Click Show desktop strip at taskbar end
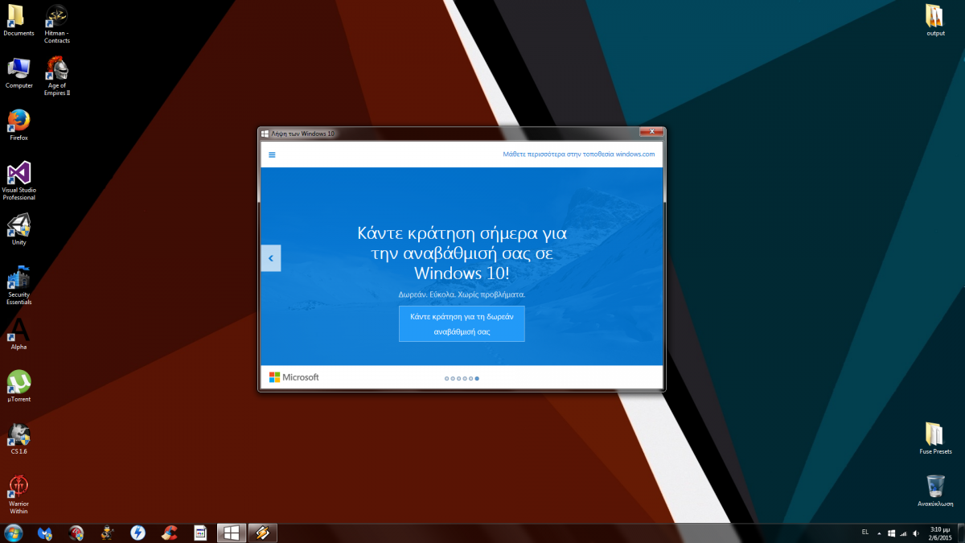Screen dimensions: 965x543 (960, 533)
